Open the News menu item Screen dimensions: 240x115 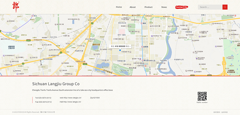click(x=164, y=7)
